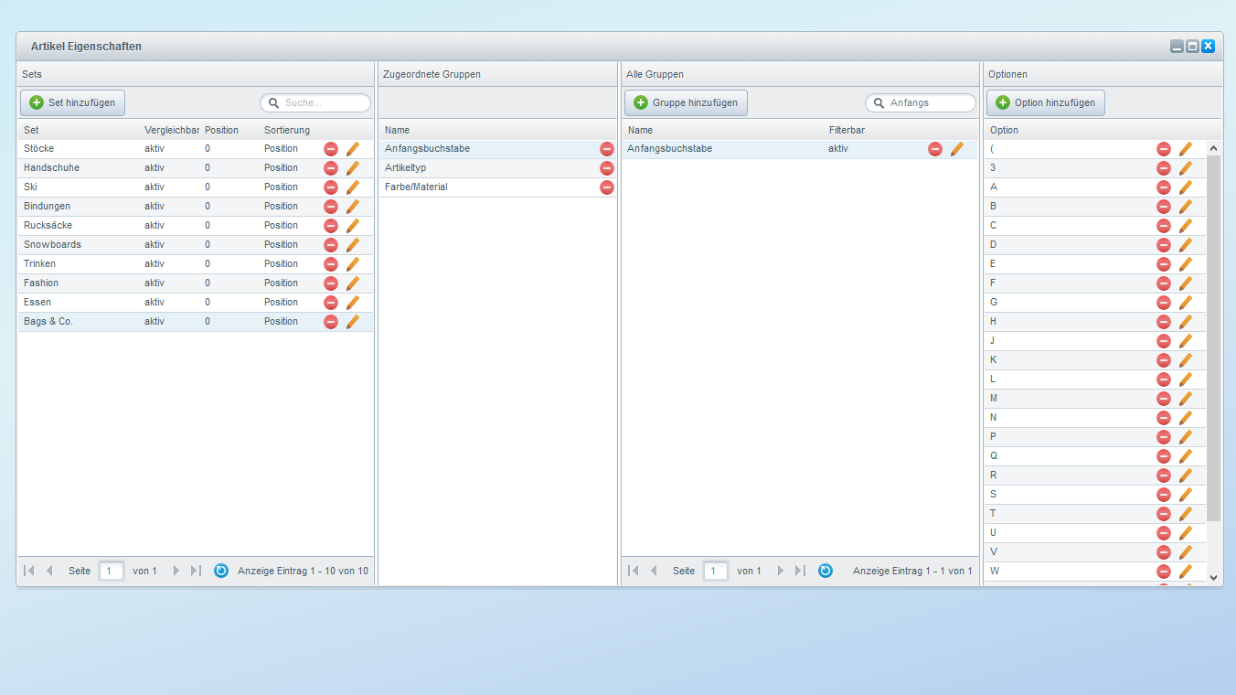Screen dimensions: 1236x695
Task: Click Gruppe hinzufügen button
Action: point(687,102)
